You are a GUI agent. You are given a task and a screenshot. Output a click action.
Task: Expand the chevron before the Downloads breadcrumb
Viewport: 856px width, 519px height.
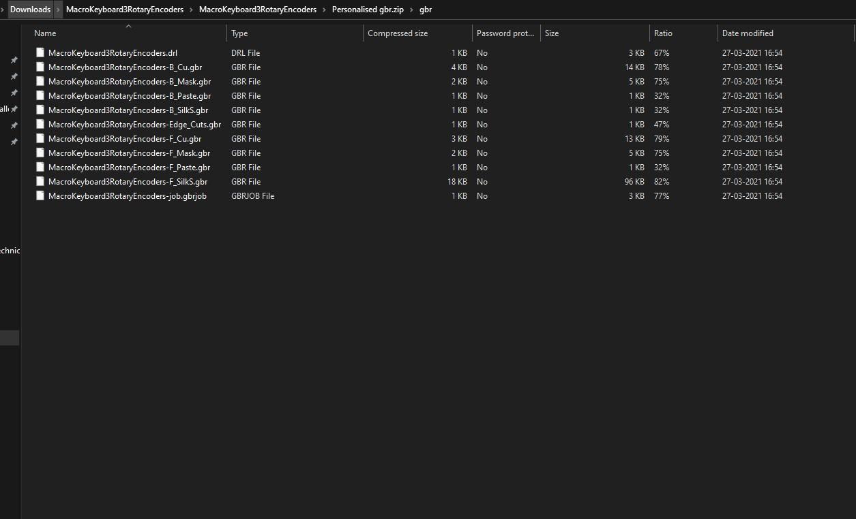click(3, 10)
